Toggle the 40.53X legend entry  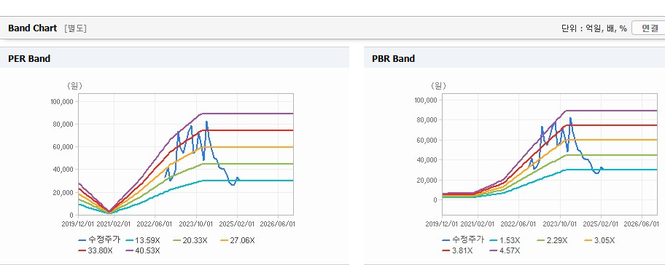(x=143, y=250)
